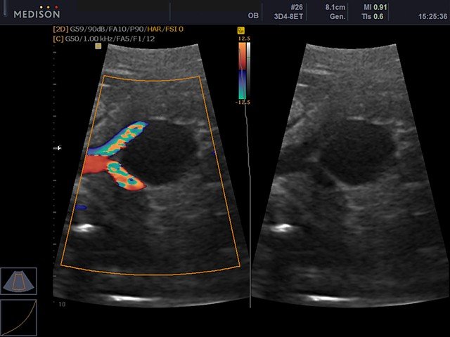The image size is (450, 337).
Task: Click the icon above the color velocity bar
Action: coord(240,30)
